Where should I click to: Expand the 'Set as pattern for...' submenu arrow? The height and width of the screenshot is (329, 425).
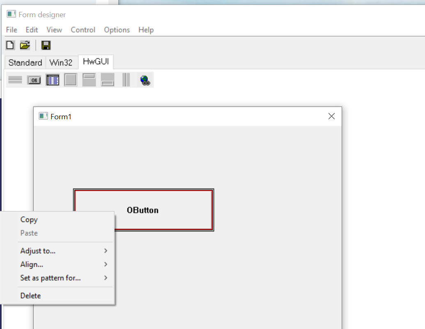(106, 278)
